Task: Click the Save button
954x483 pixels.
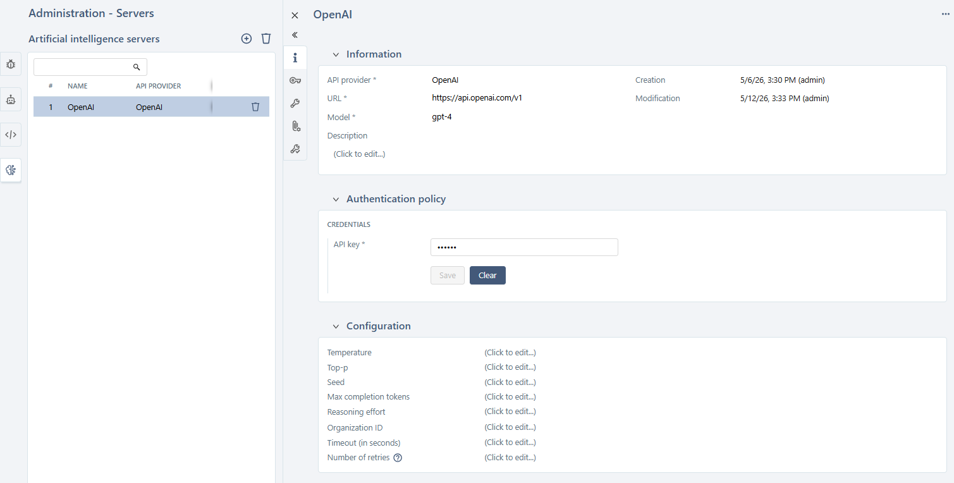Action: point(448,276)
